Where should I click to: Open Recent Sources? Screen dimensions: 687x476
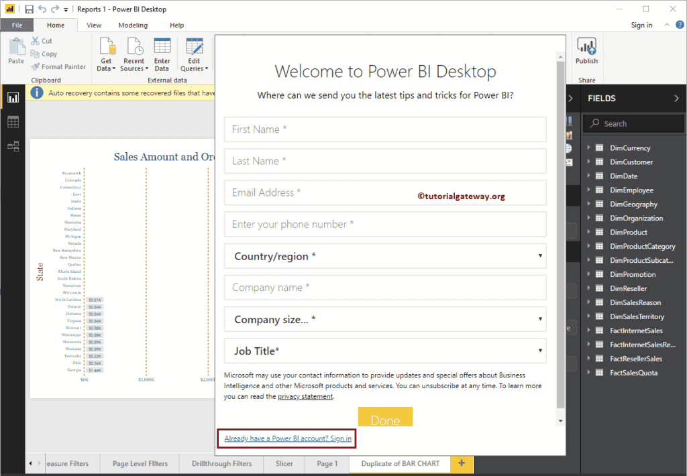tap(134, 54)
